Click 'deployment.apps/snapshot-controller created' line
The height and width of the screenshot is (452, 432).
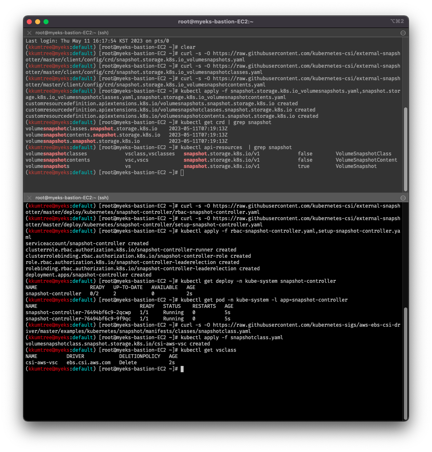pos(88,275)
